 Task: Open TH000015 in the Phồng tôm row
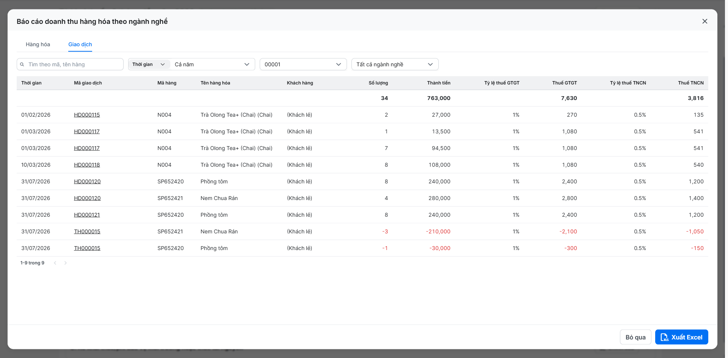coord(87,248)
